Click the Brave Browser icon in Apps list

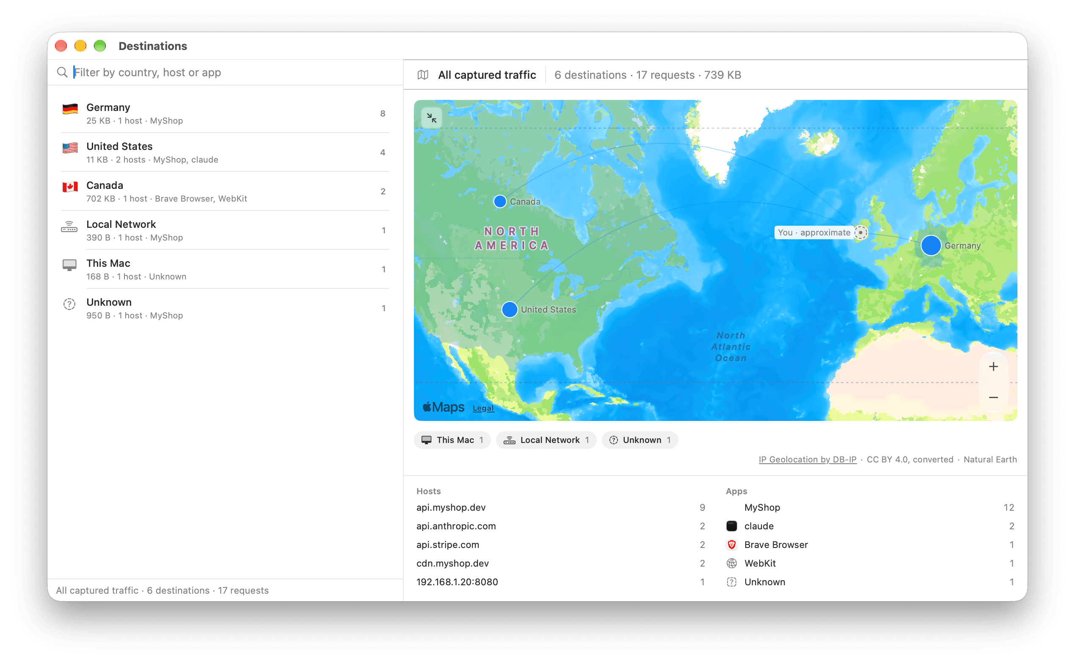tap(731, 545)
